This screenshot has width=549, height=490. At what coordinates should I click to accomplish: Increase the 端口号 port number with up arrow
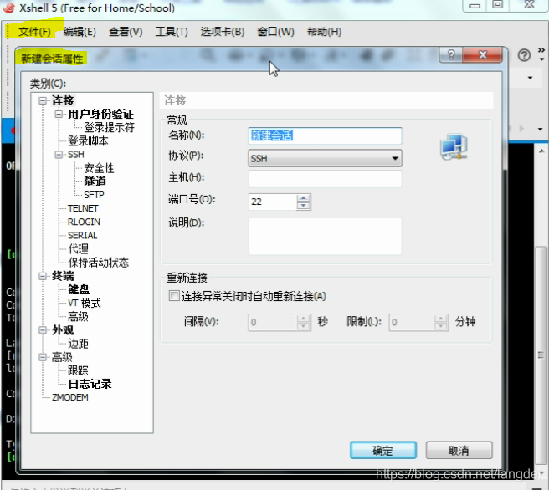[303, 198]
